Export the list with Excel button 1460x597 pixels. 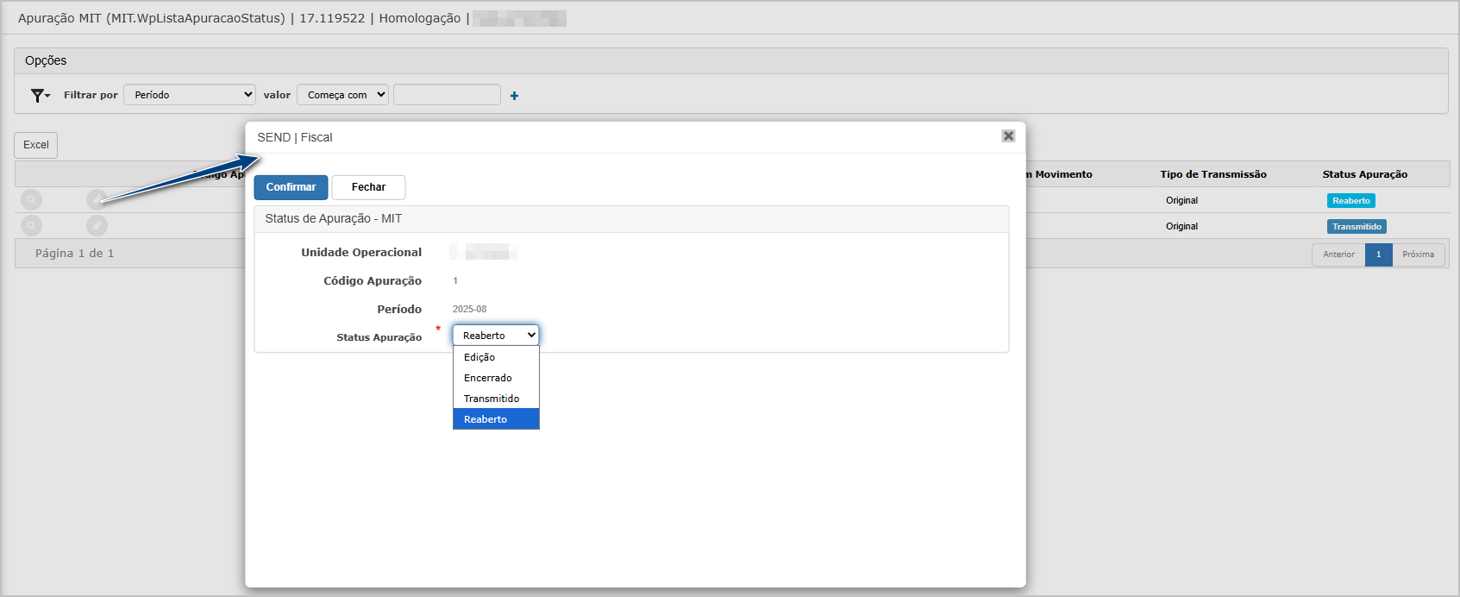click(36, 145)
